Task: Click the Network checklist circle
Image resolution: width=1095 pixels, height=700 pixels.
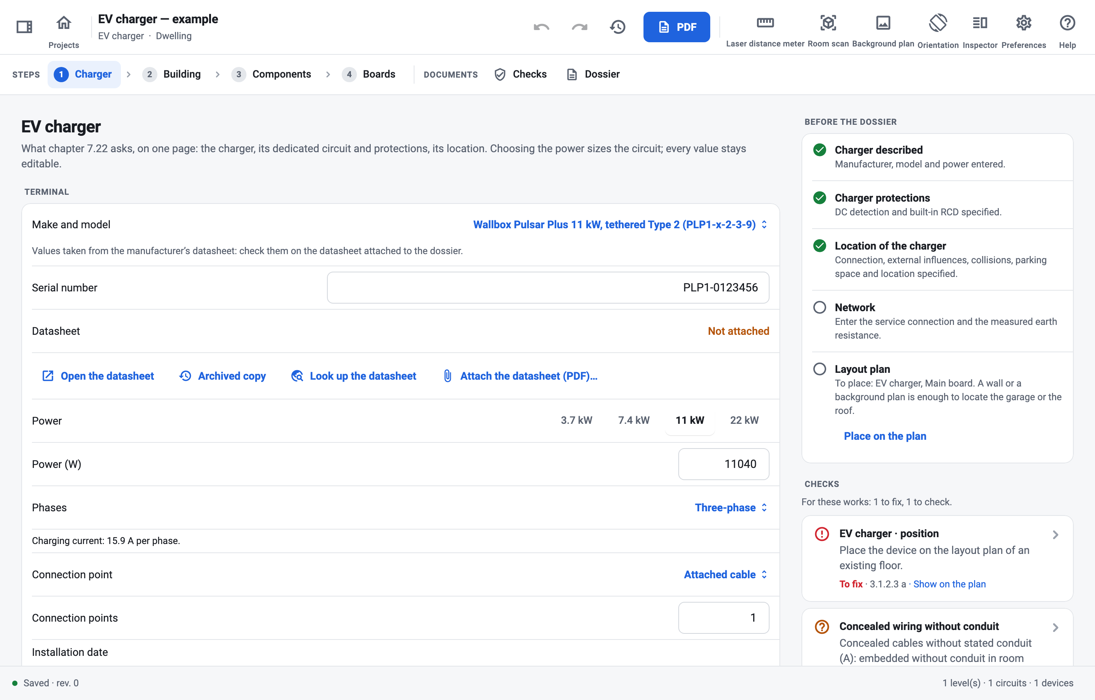Action: tap(819, 307)
